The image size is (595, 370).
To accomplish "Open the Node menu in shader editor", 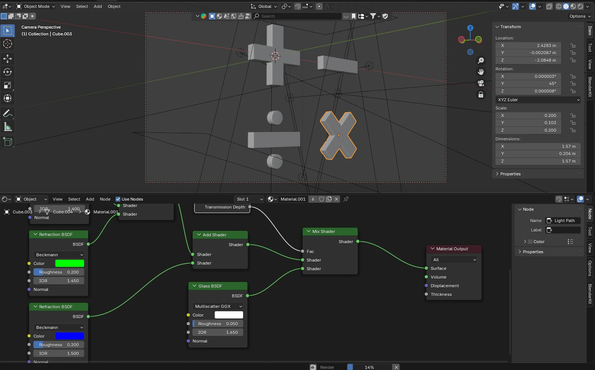I will coord(105,199).
